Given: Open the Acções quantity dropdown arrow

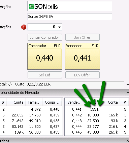Looking at the screenshot, I should pos(59,27).
